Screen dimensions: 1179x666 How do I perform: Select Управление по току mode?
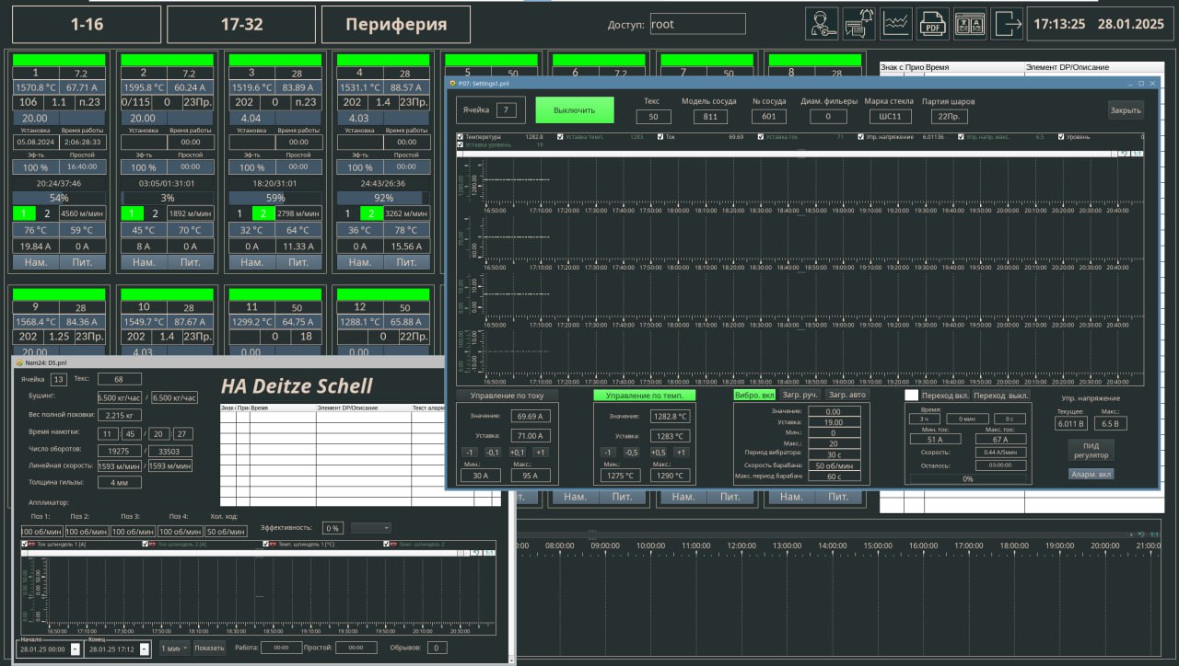tap(507, 396)
